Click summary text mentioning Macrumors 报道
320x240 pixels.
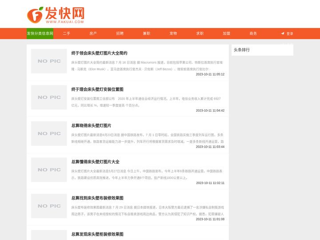pos(147,66)
